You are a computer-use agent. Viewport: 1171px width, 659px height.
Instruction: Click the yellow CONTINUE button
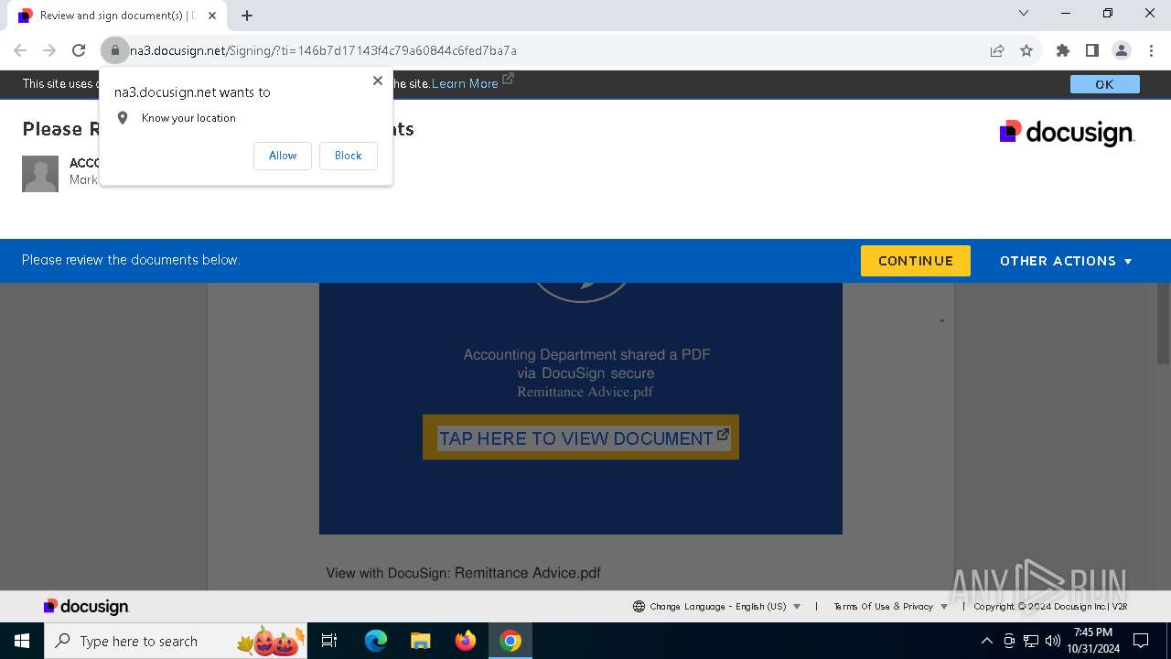[915, 261]
